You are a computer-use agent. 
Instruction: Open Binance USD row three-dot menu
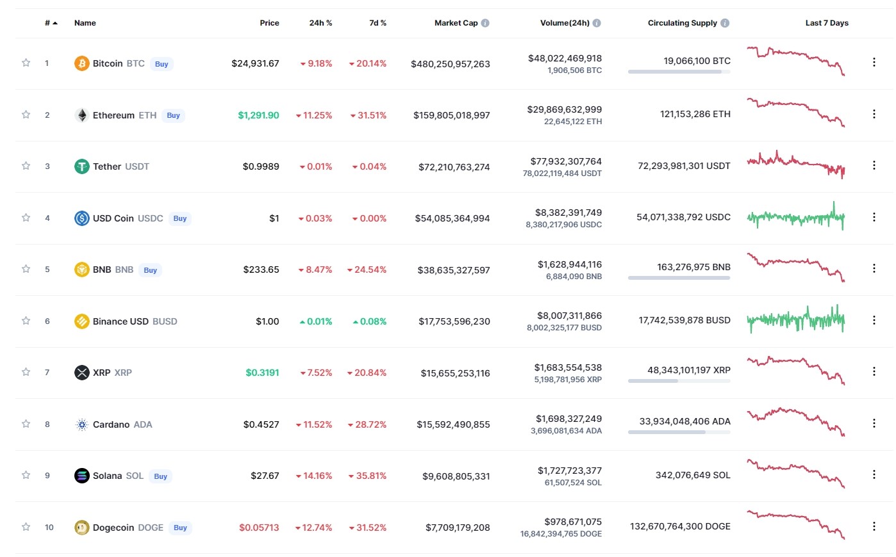874,320
